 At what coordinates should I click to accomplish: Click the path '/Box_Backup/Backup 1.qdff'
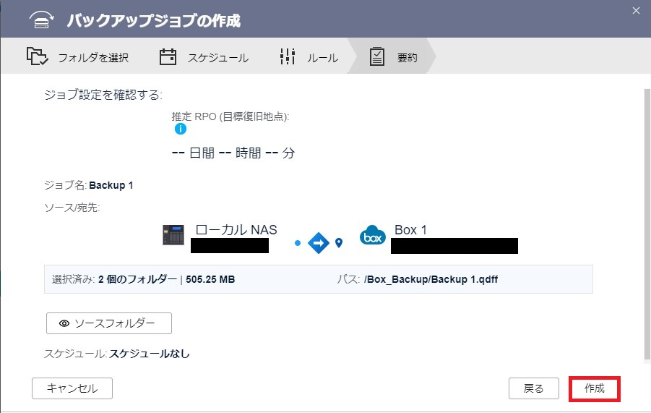431,279
